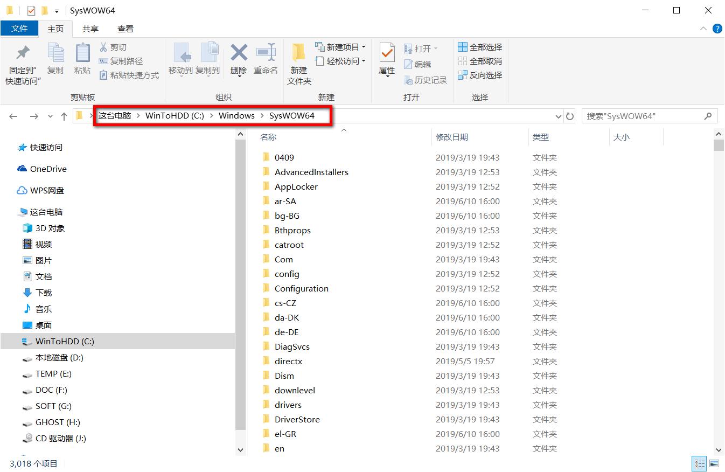Navigate to Windows in the breadcrumb path
The height and width of the screenshot is (472, 725).
[x=236, y=115]
